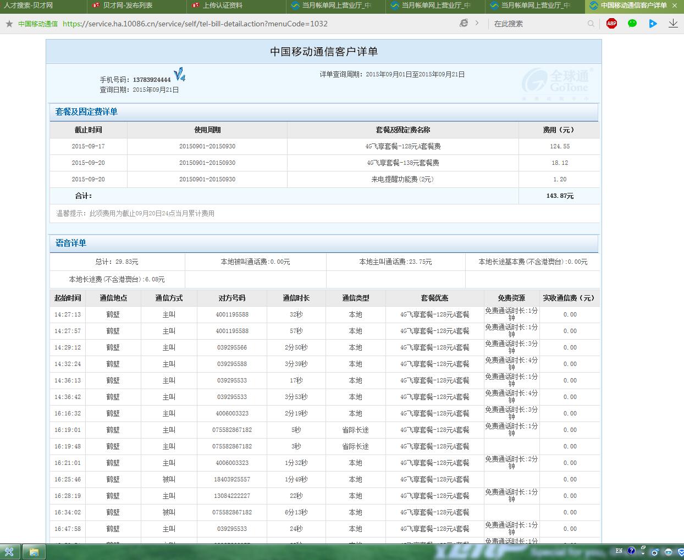
Task: Open the browser downloads icon
Action: (673, 23)
